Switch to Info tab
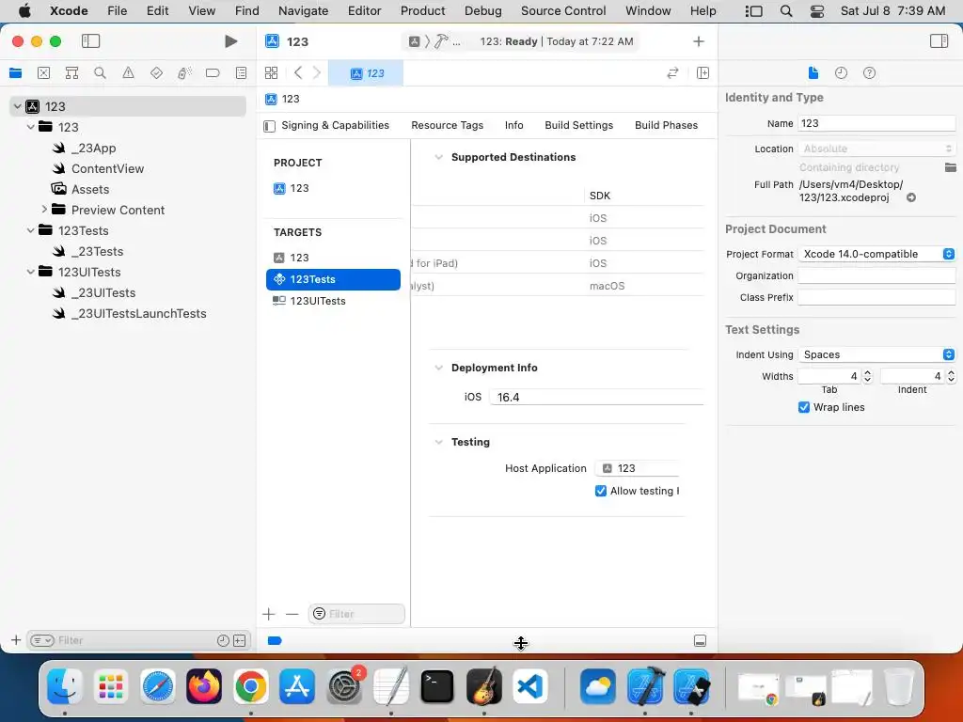Screen dimensions: 963x722 [514, 125]
